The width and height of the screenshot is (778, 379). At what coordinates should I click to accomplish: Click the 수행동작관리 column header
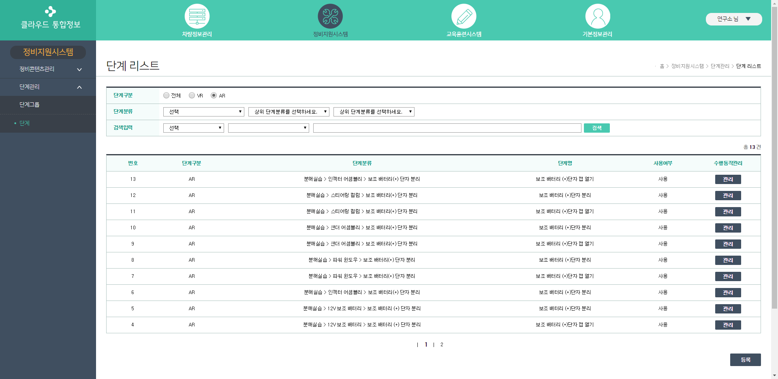click(x=728, y=163)
